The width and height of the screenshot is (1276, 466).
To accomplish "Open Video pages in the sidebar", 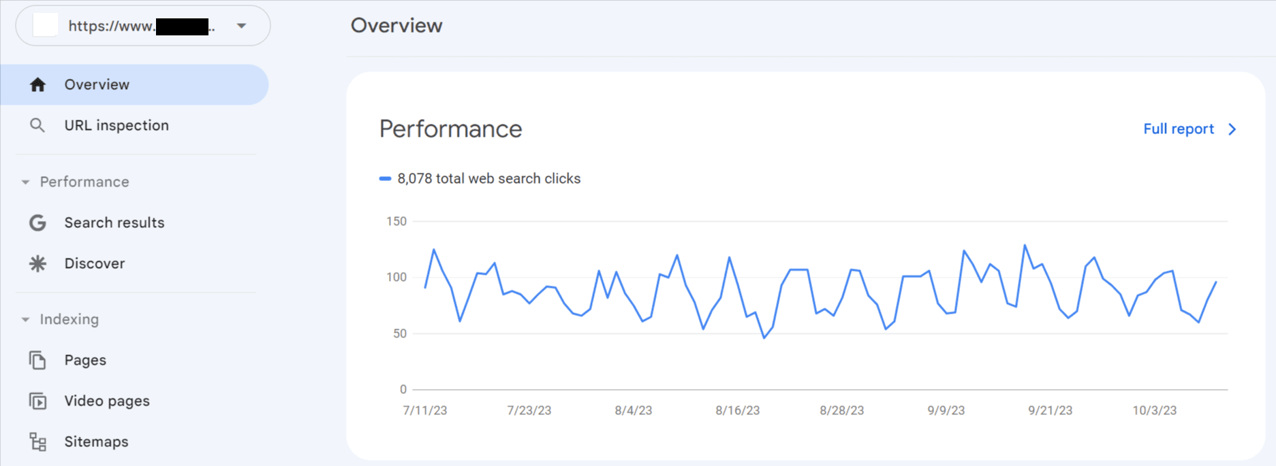I will pos(107,401).
